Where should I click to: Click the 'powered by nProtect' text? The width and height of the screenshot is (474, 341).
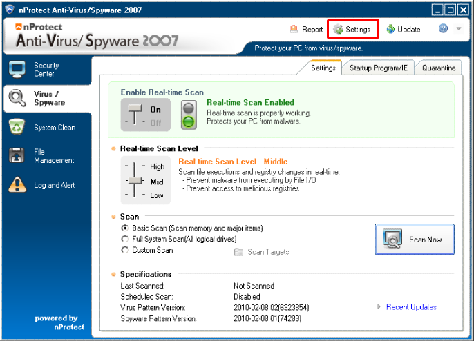pos(59,322)
